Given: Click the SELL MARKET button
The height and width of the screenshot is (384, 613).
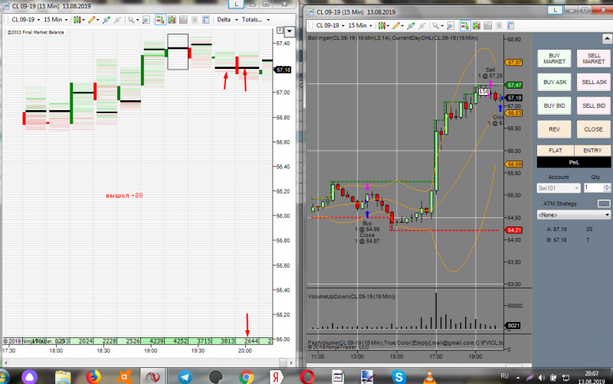Looking at the screenshot, I should (593, 59).
